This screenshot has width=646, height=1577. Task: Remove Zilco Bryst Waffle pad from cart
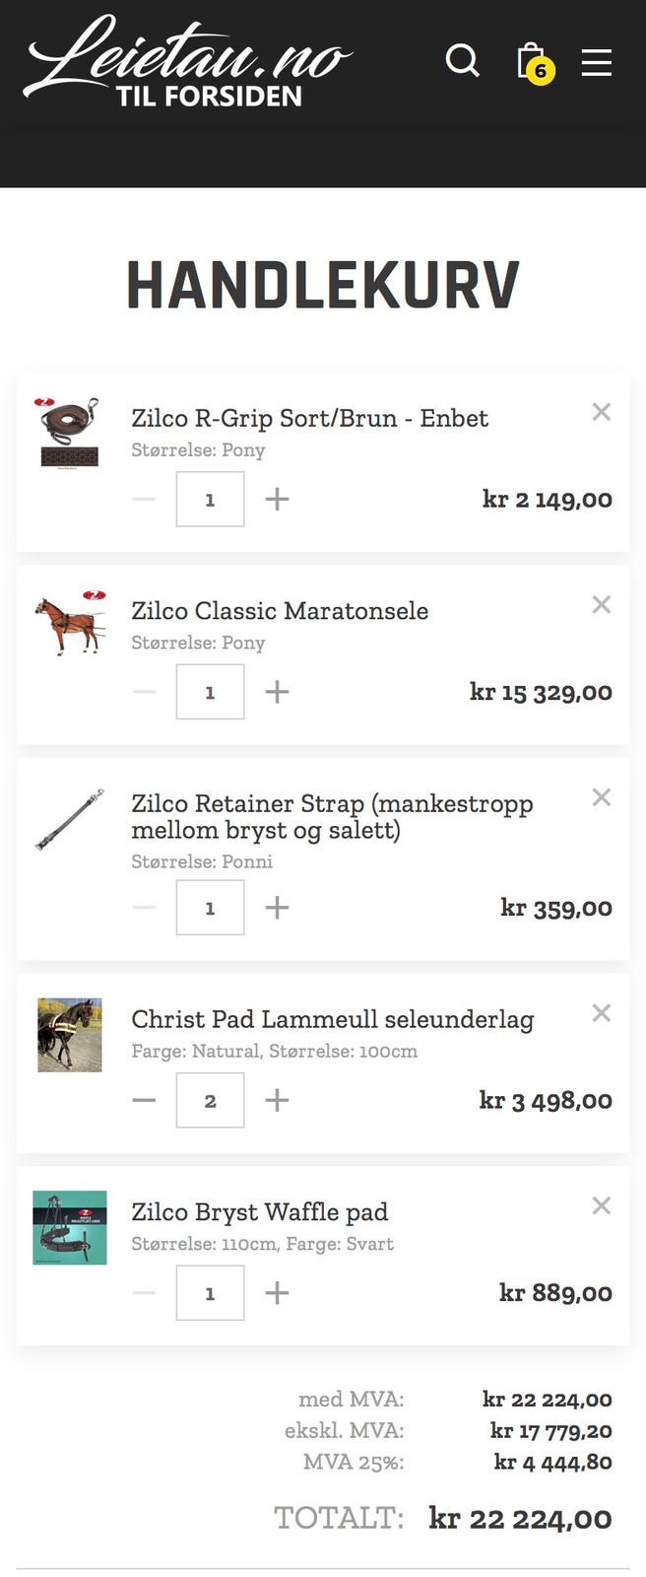point(601,1204)
